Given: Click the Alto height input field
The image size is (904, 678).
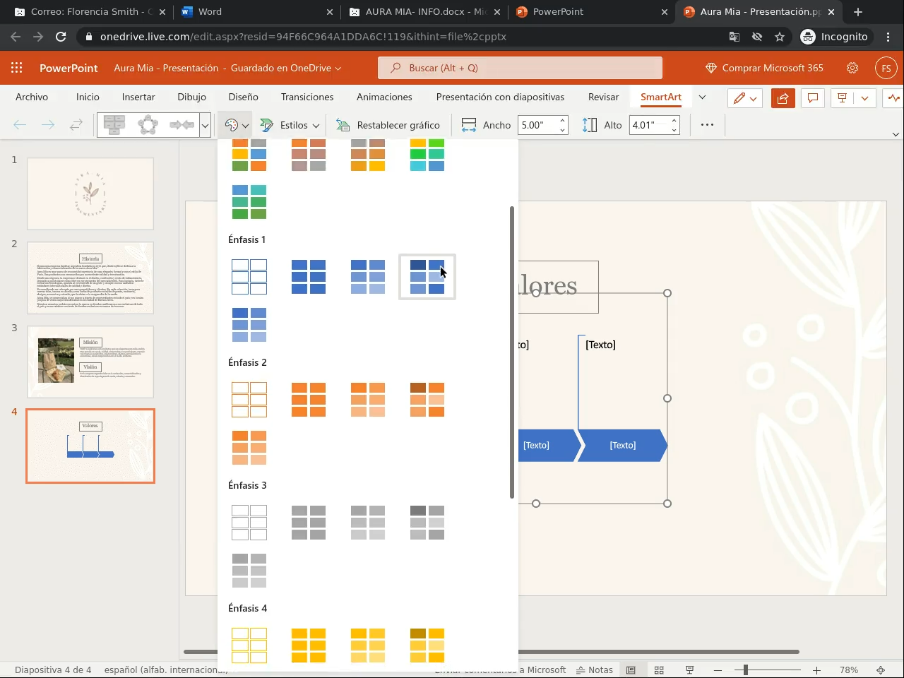Looking at the screenshot, I should (648, 125).
